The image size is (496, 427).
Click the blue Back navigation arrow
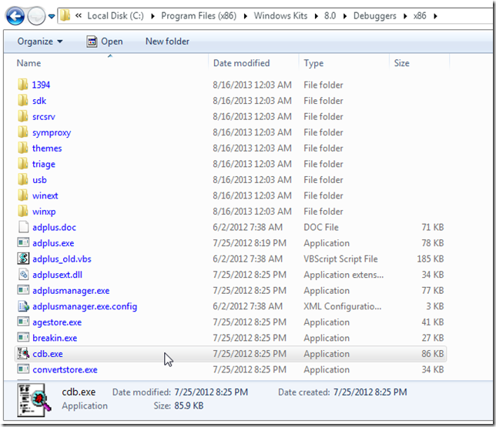click(x=15, y=16)
